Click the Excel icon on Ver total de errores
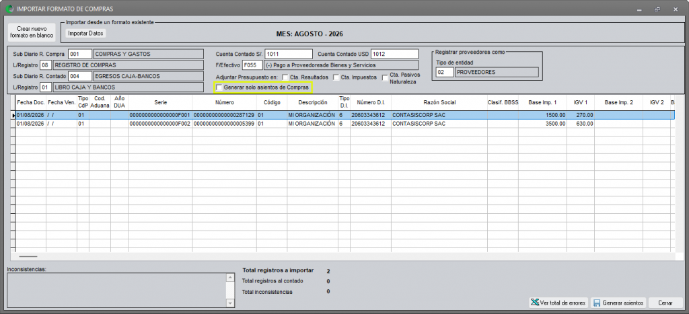Screen dimensions: 689x314 coord(535,303)
